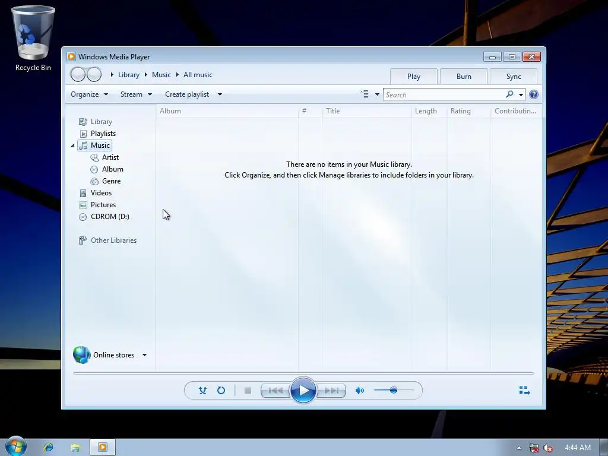Show hidden system tray icons
Screen dimensions: 608x456
519,448
